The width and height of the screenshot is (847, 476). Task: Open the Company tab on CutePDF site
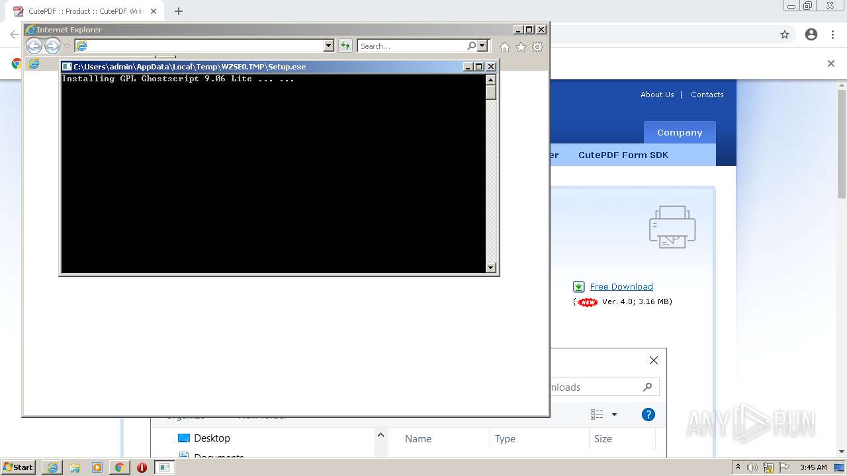tap(680, 132)
